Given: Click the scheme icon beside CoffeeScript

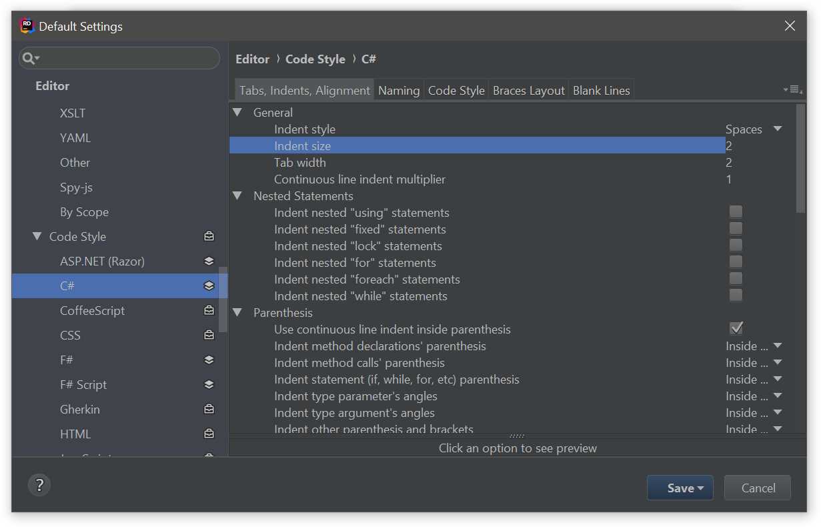Looking at the screenshot, I should pyautogui.click(x=209, y=311).
